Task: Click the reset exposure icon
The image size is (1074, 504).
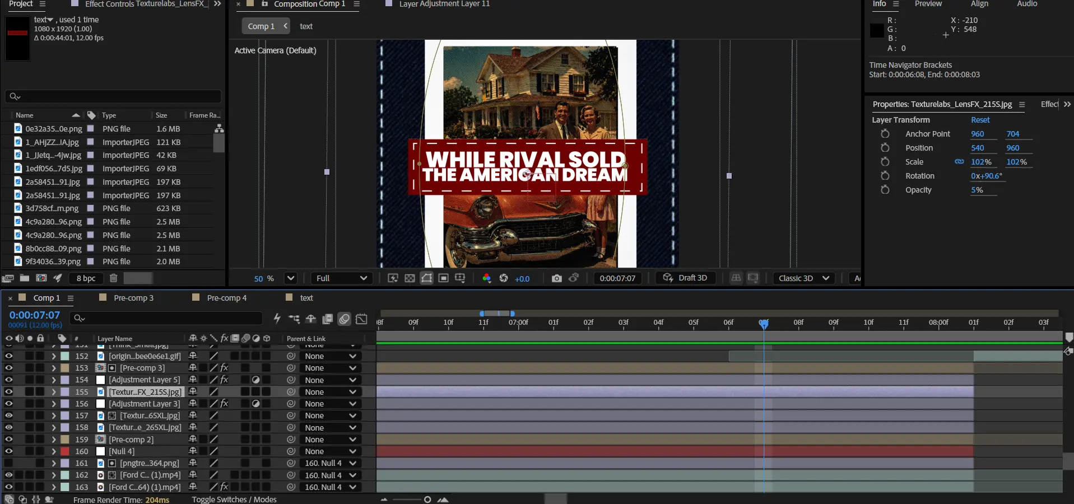Action: (x=503, y=278)
